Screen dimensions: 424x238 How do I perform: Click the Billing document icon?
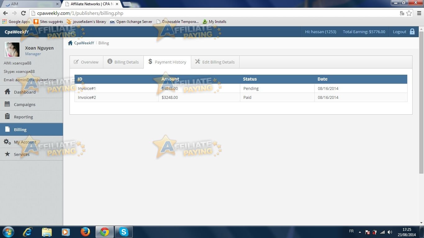pos(7,129)
